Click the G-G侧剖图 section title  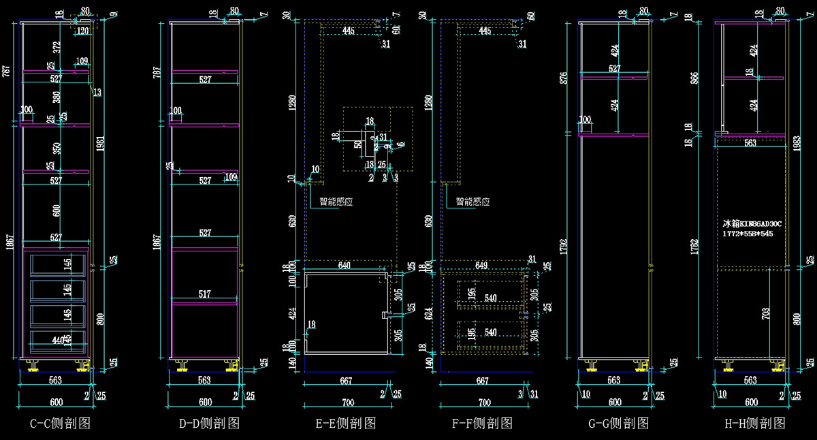(x=618, y=424)
